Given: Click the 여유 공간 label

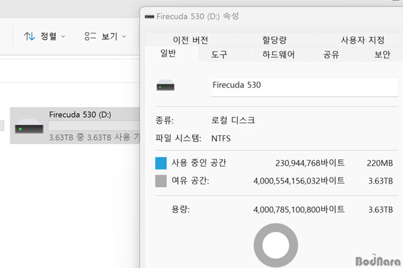Looking at the screenshot, I should click(x=190, y=180).
